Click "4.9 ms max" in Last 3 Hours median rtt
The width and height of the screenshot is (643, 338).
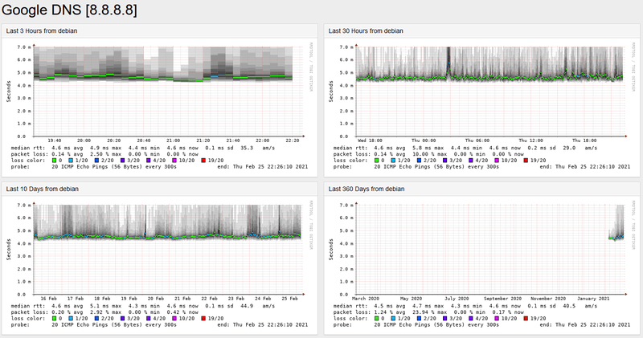pyautogui.click(x=106, y=148)
